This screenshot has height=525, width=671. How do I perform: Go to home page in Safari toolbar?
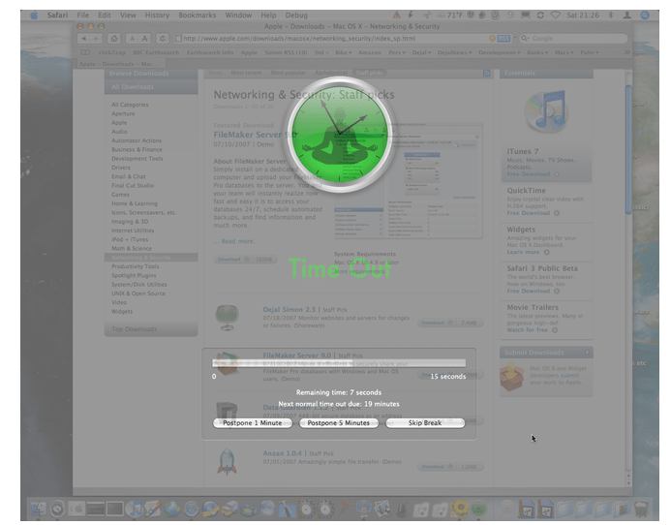click(114, 39)
